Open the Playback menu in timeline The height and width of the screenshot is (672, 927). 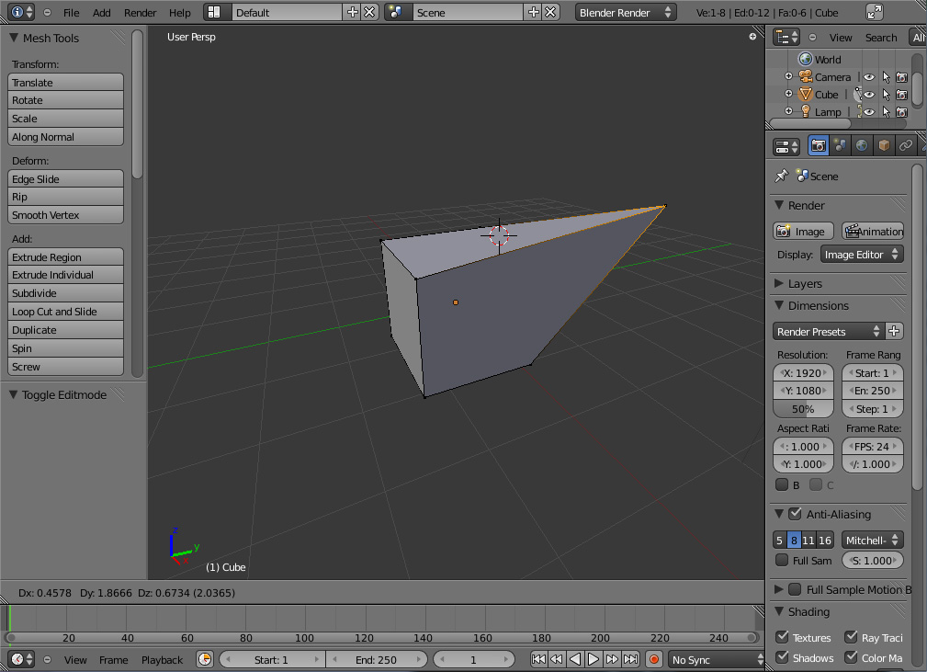(162, 660)
